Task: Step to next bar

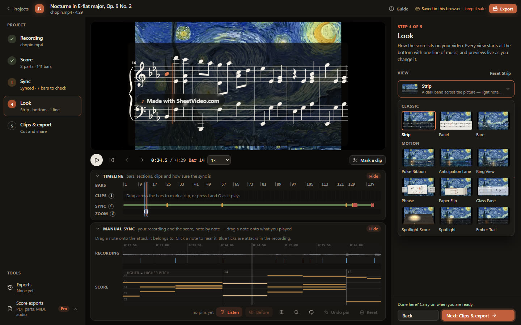Action: pyautogui.click(x=142, y=160)
